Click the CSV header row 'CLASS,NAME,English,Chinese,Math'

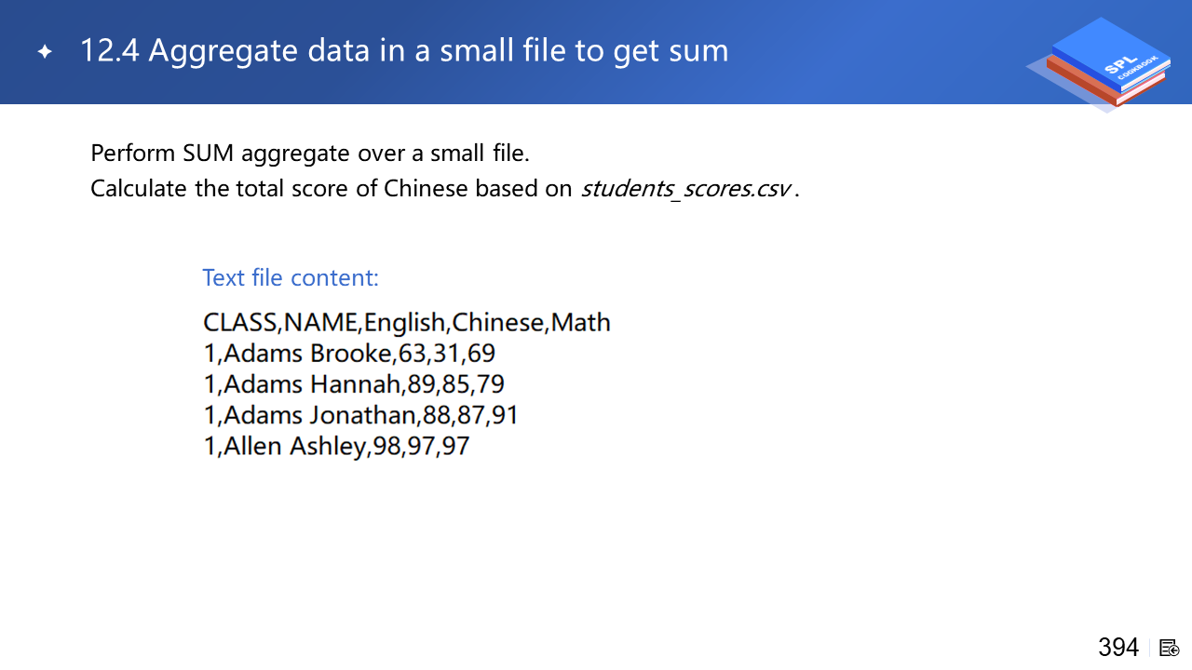(407, 323)
